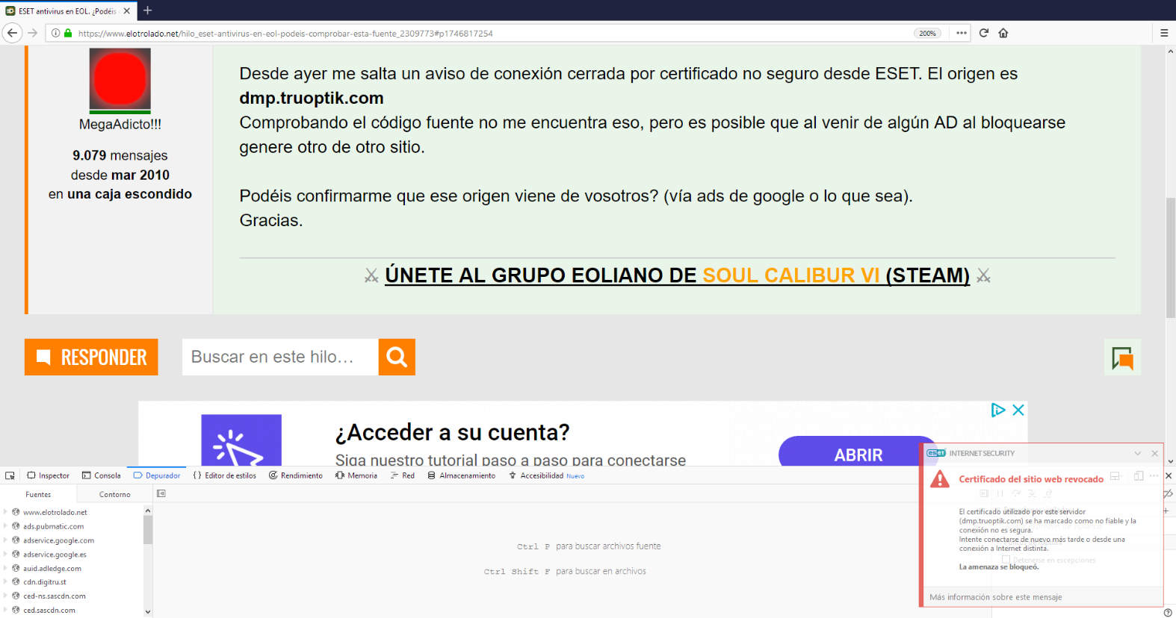This screenshot has height=618, width=1176.
Task: Click the AdChoices triangle icon on the ad
Action: [997, 410]
